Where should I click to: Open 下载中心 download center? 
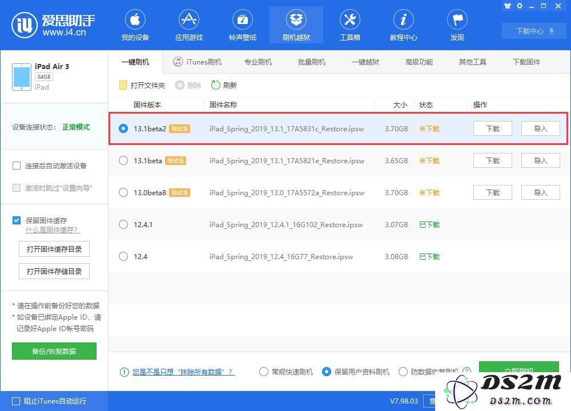(535, 31)
